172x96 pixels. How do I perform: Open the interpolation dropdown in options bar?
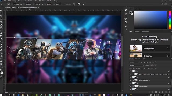[x=62, y=4]
